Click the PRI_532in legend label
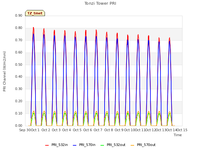The width and height of the screenshot is (201, 151). pyautogui.click(x=60, y=145)
